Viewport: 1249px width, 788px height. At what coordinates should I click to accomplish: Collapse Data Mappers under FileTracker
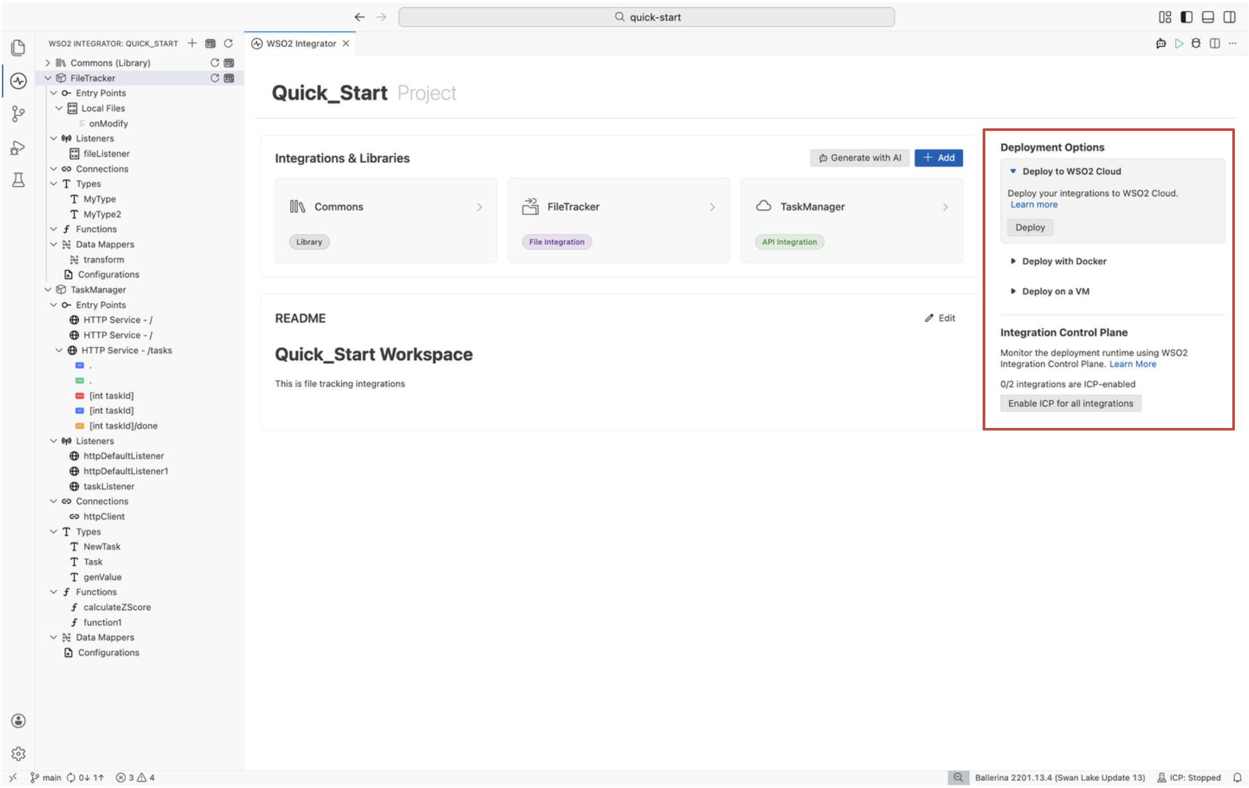click(53, 244)
